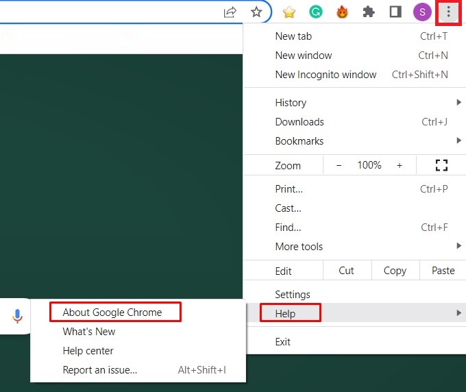The height and width of the screenshot is (392, 466).
Task: Increase zoom with the plus button
Action: coord(400,165)
